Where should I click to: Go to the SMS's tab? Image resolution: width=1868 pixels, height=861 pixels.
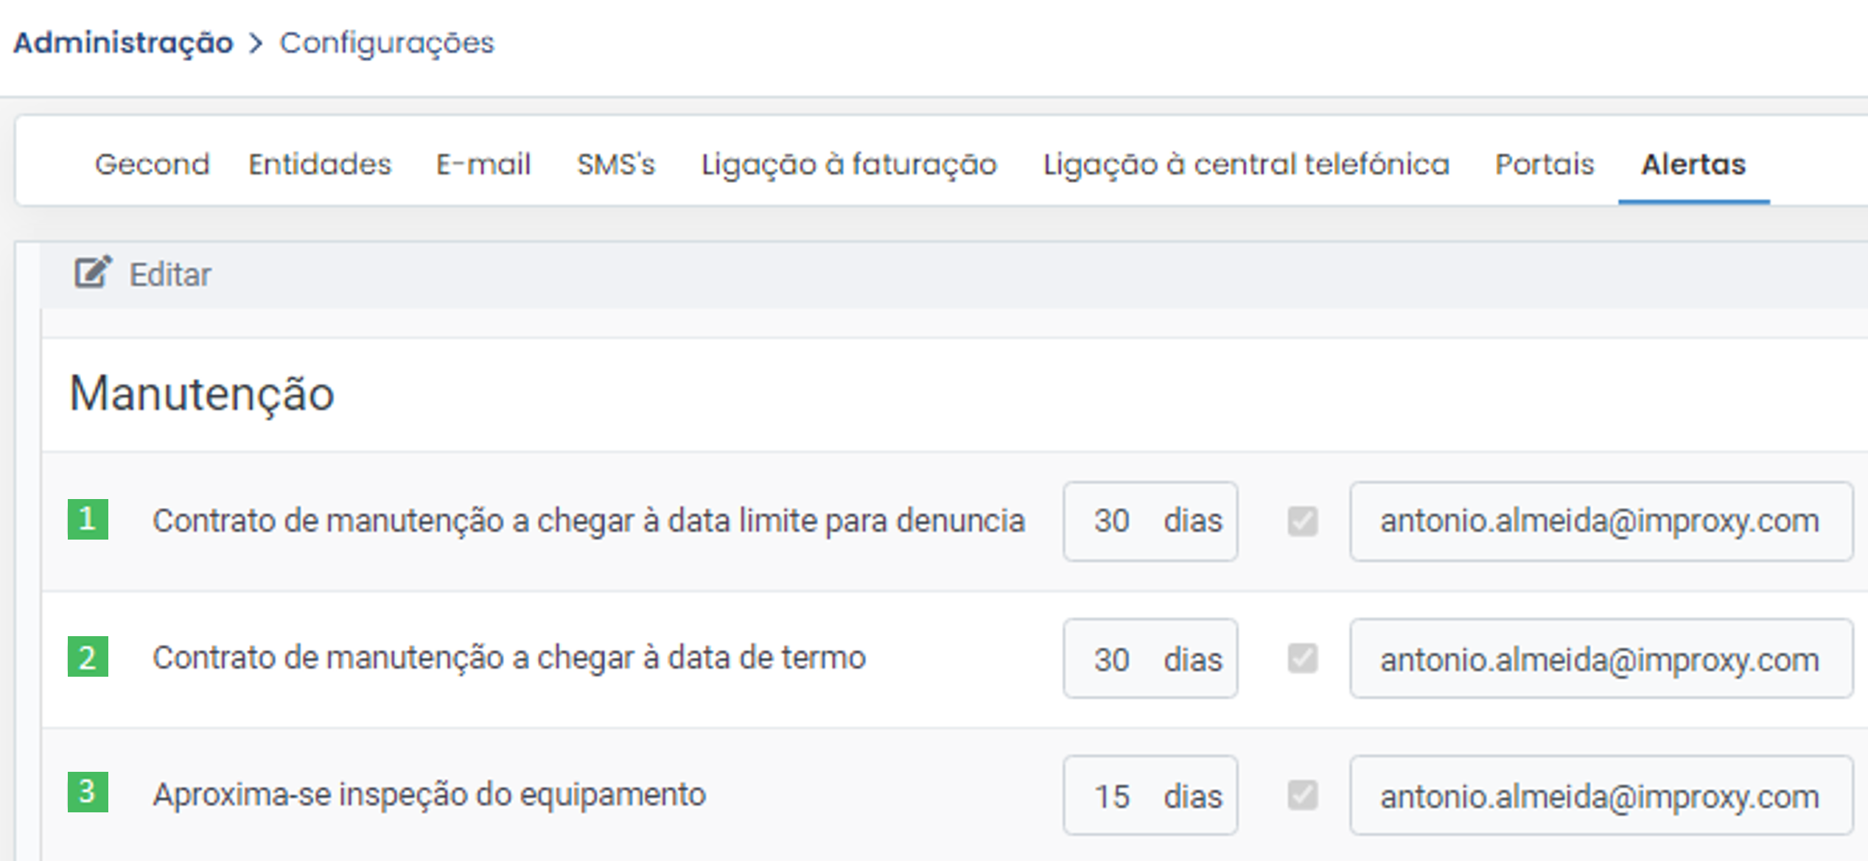coord(616,164)
